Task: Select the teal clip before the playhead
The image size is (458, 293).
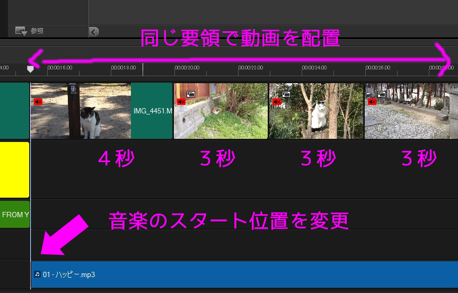Action: 14,111
